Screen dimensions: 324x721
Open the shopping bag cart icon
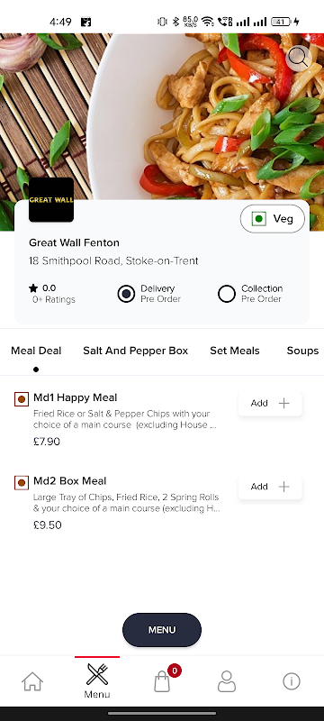click(161, 681)
